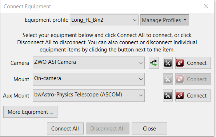Expand the Equipment profile dropdown
This screenshot has width=216, height=137.
135,20
